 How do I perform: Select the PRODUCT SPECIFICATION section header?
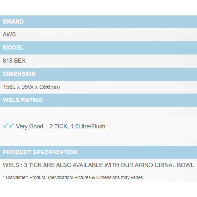(x=40, y=152)
